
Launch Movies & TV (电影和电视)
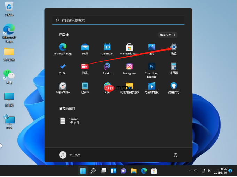[151, 88]
